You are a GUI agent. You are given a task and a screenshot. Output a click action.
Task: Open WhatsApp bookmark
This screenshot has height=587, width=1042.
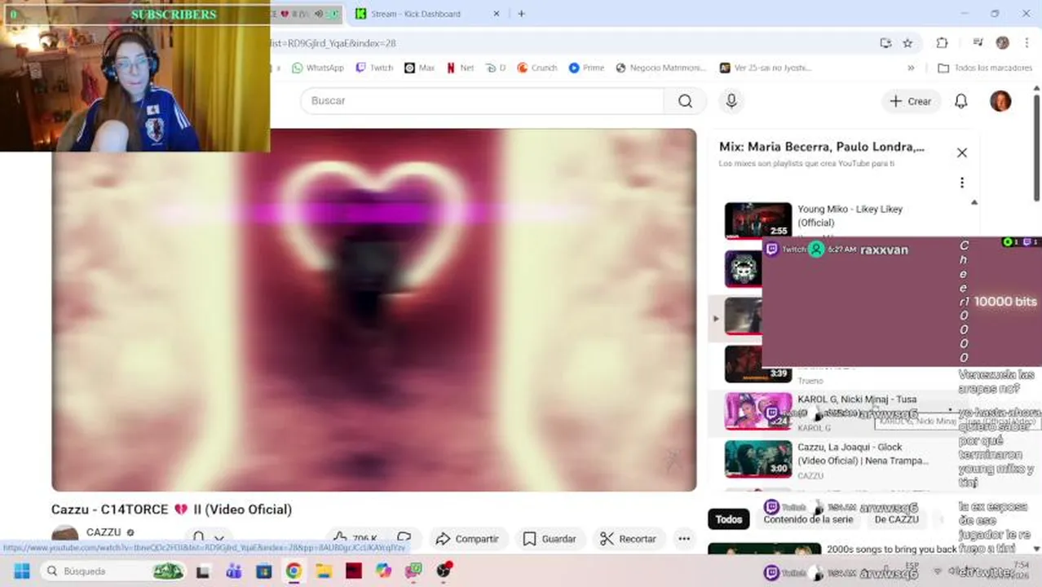[317, 68]
